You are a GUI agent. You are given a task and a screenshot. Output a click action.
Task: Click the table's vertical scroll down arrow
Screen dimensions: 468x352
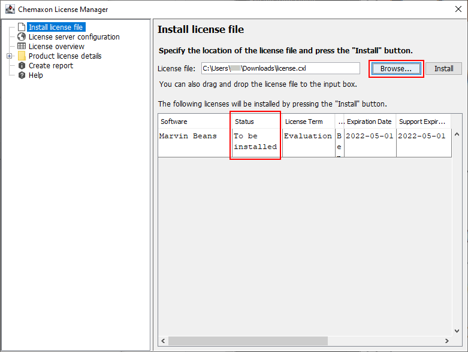pos(457,331)
